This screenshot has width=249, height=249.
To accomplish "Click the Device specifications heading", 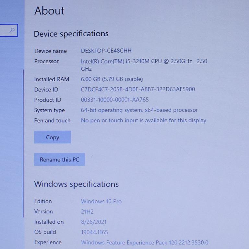I will tap(71, 34).
